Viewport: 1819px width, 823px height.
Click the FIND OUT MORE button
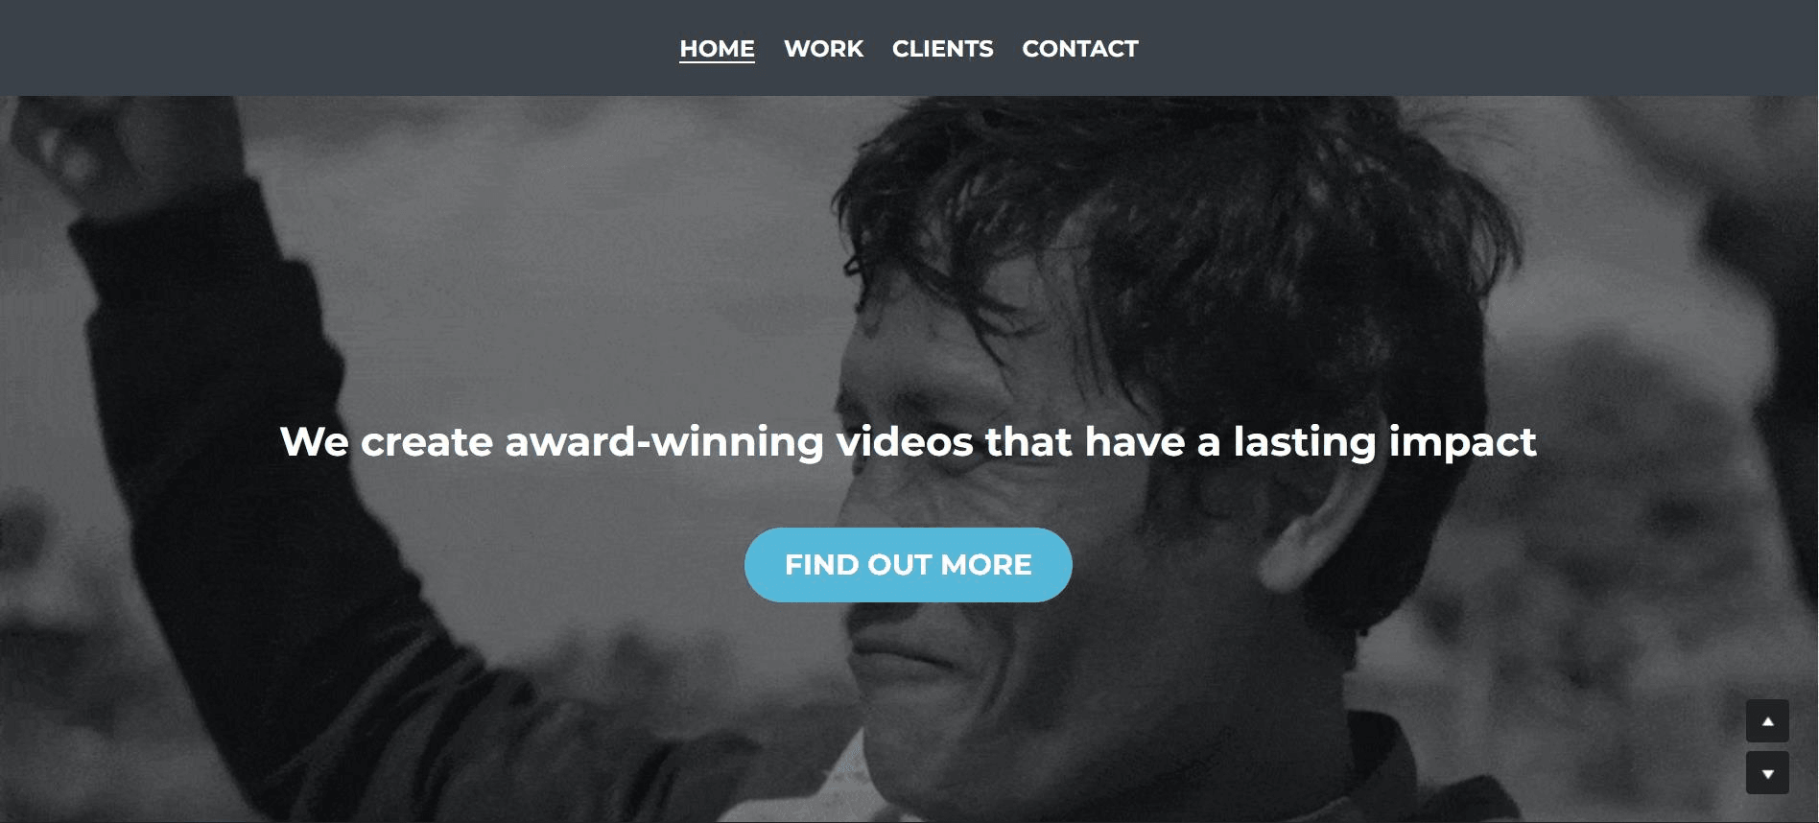click(908, 565)
